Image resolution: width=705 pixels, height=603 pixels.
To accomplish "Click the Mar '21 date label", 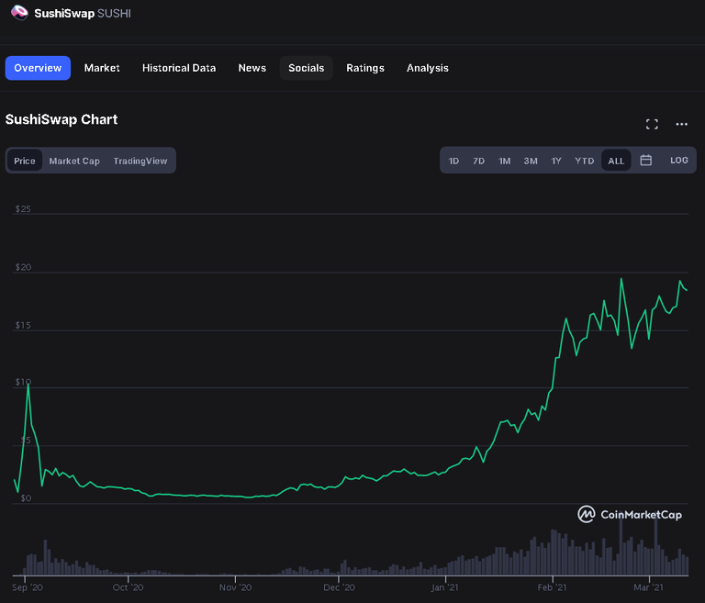I will click(x=648, y=587).
